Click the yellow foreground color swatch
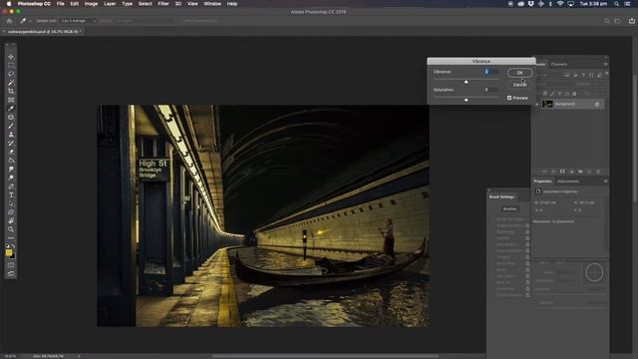Screen dimensions: 638x359 (9, 252)
